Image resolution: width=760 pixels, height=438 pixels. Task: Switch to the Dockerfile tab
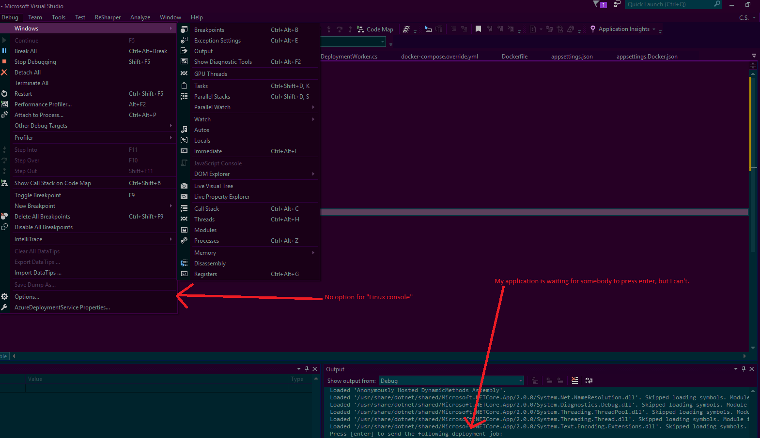coord(514,57)
